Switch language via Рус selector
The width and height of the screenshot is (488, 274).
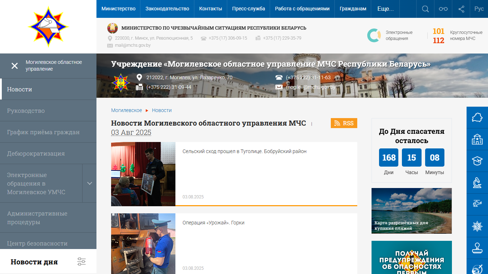[x=479, y=9]
